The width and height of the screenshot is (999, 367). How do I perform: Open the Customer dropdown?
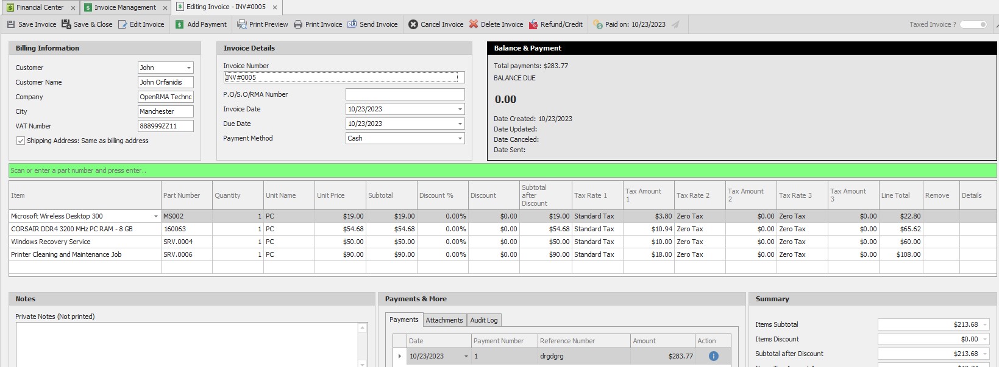point(188,68)
